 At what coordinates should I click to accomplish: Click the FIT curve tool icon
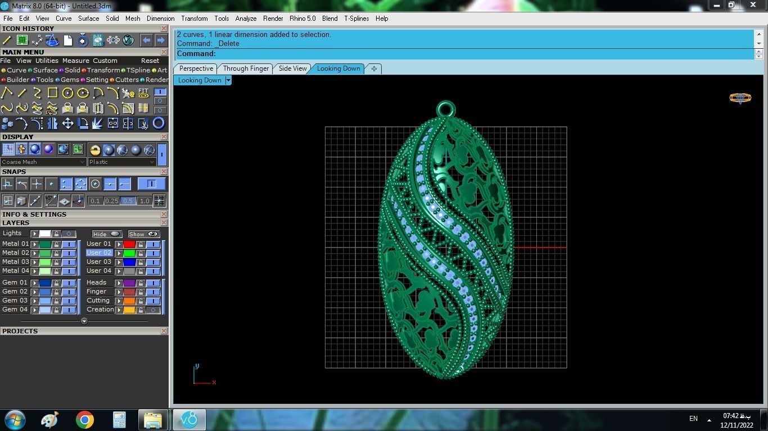[x=143, y=93]
